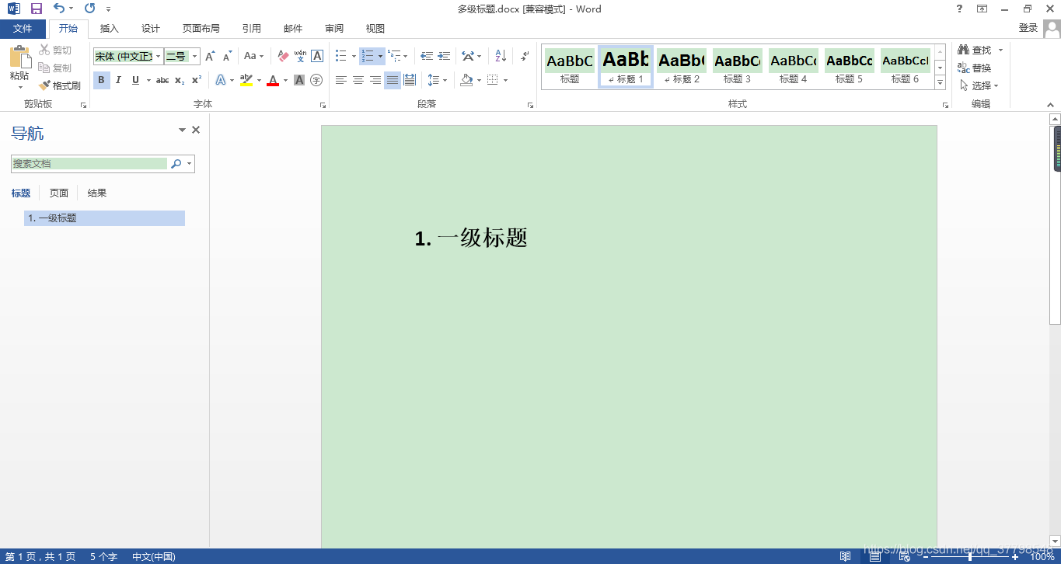The height and width of the screenshot is (564, 1061).
Task: Expand the styles gallery more arrow
Action: (x=941, y=82)
